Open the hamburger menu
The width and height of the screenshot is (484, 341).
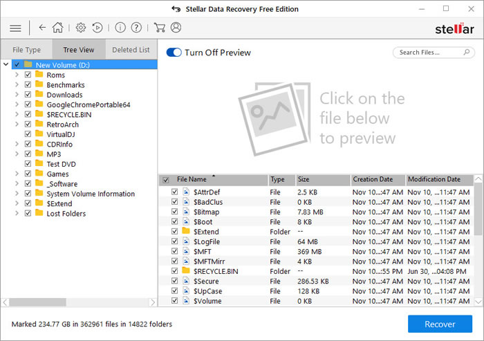(x=15, y=28)
